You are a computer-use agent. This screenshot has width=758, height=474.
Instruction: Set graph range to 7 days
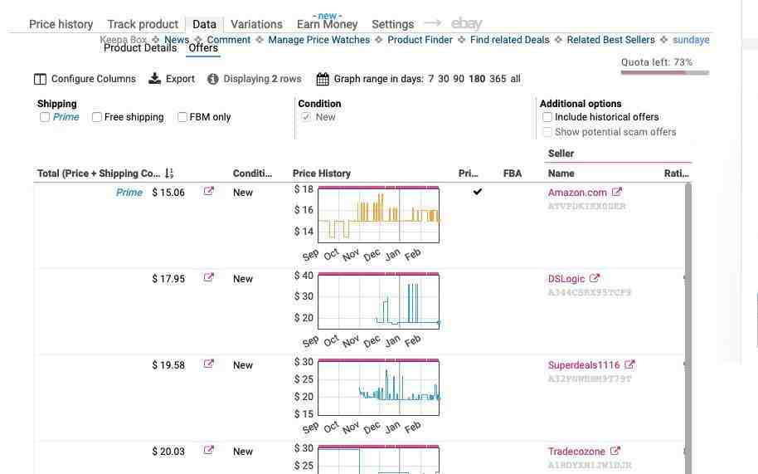click(x=430, y=79)
